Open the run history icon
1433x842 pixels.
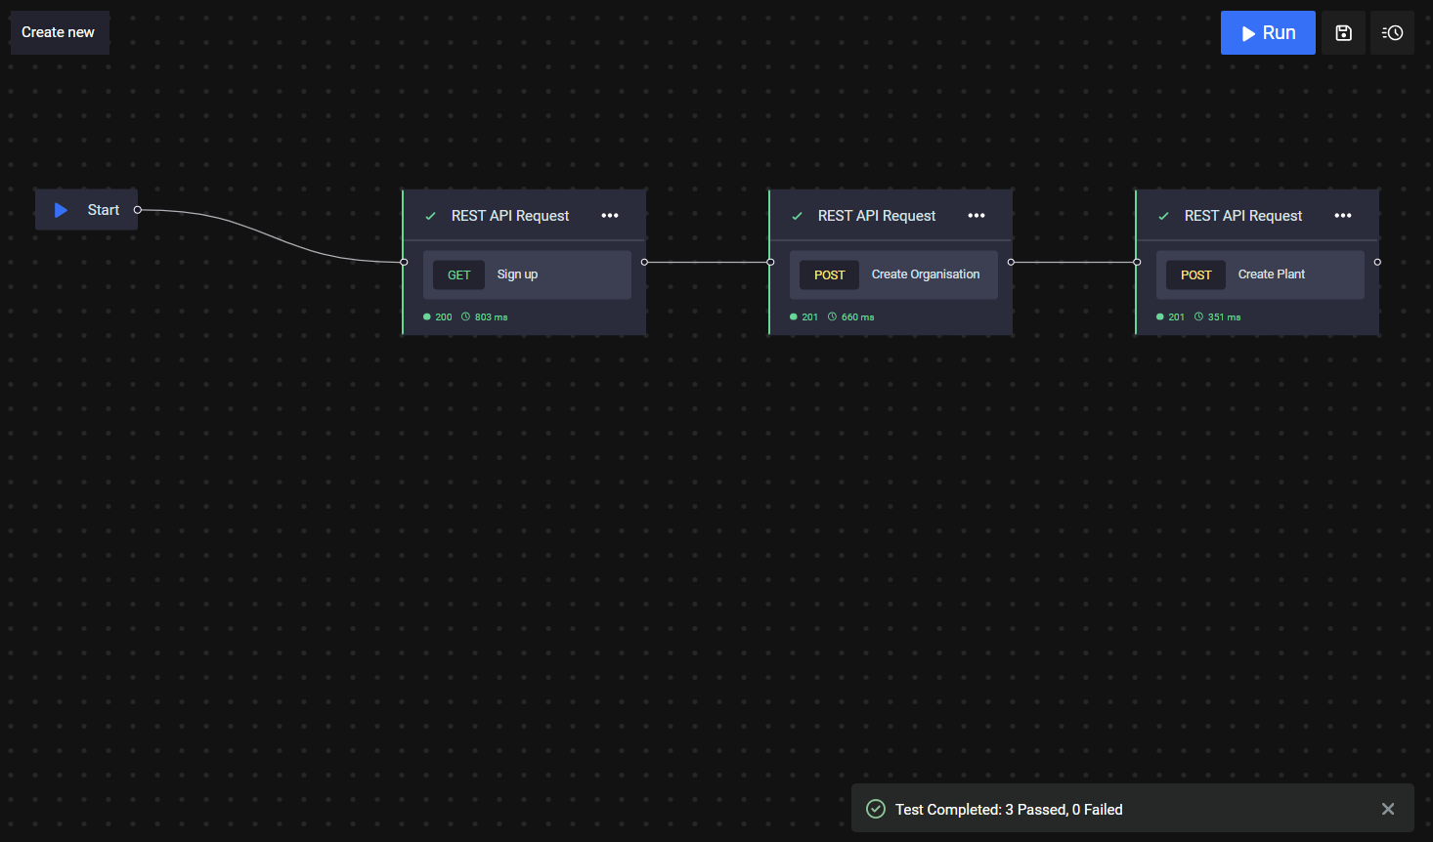point(1392,33)
